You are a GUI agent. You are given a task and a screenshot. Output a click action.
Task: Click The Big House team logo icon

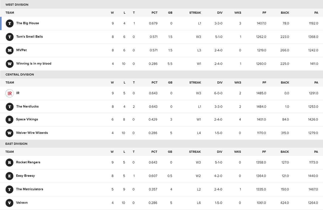[10, 23]
